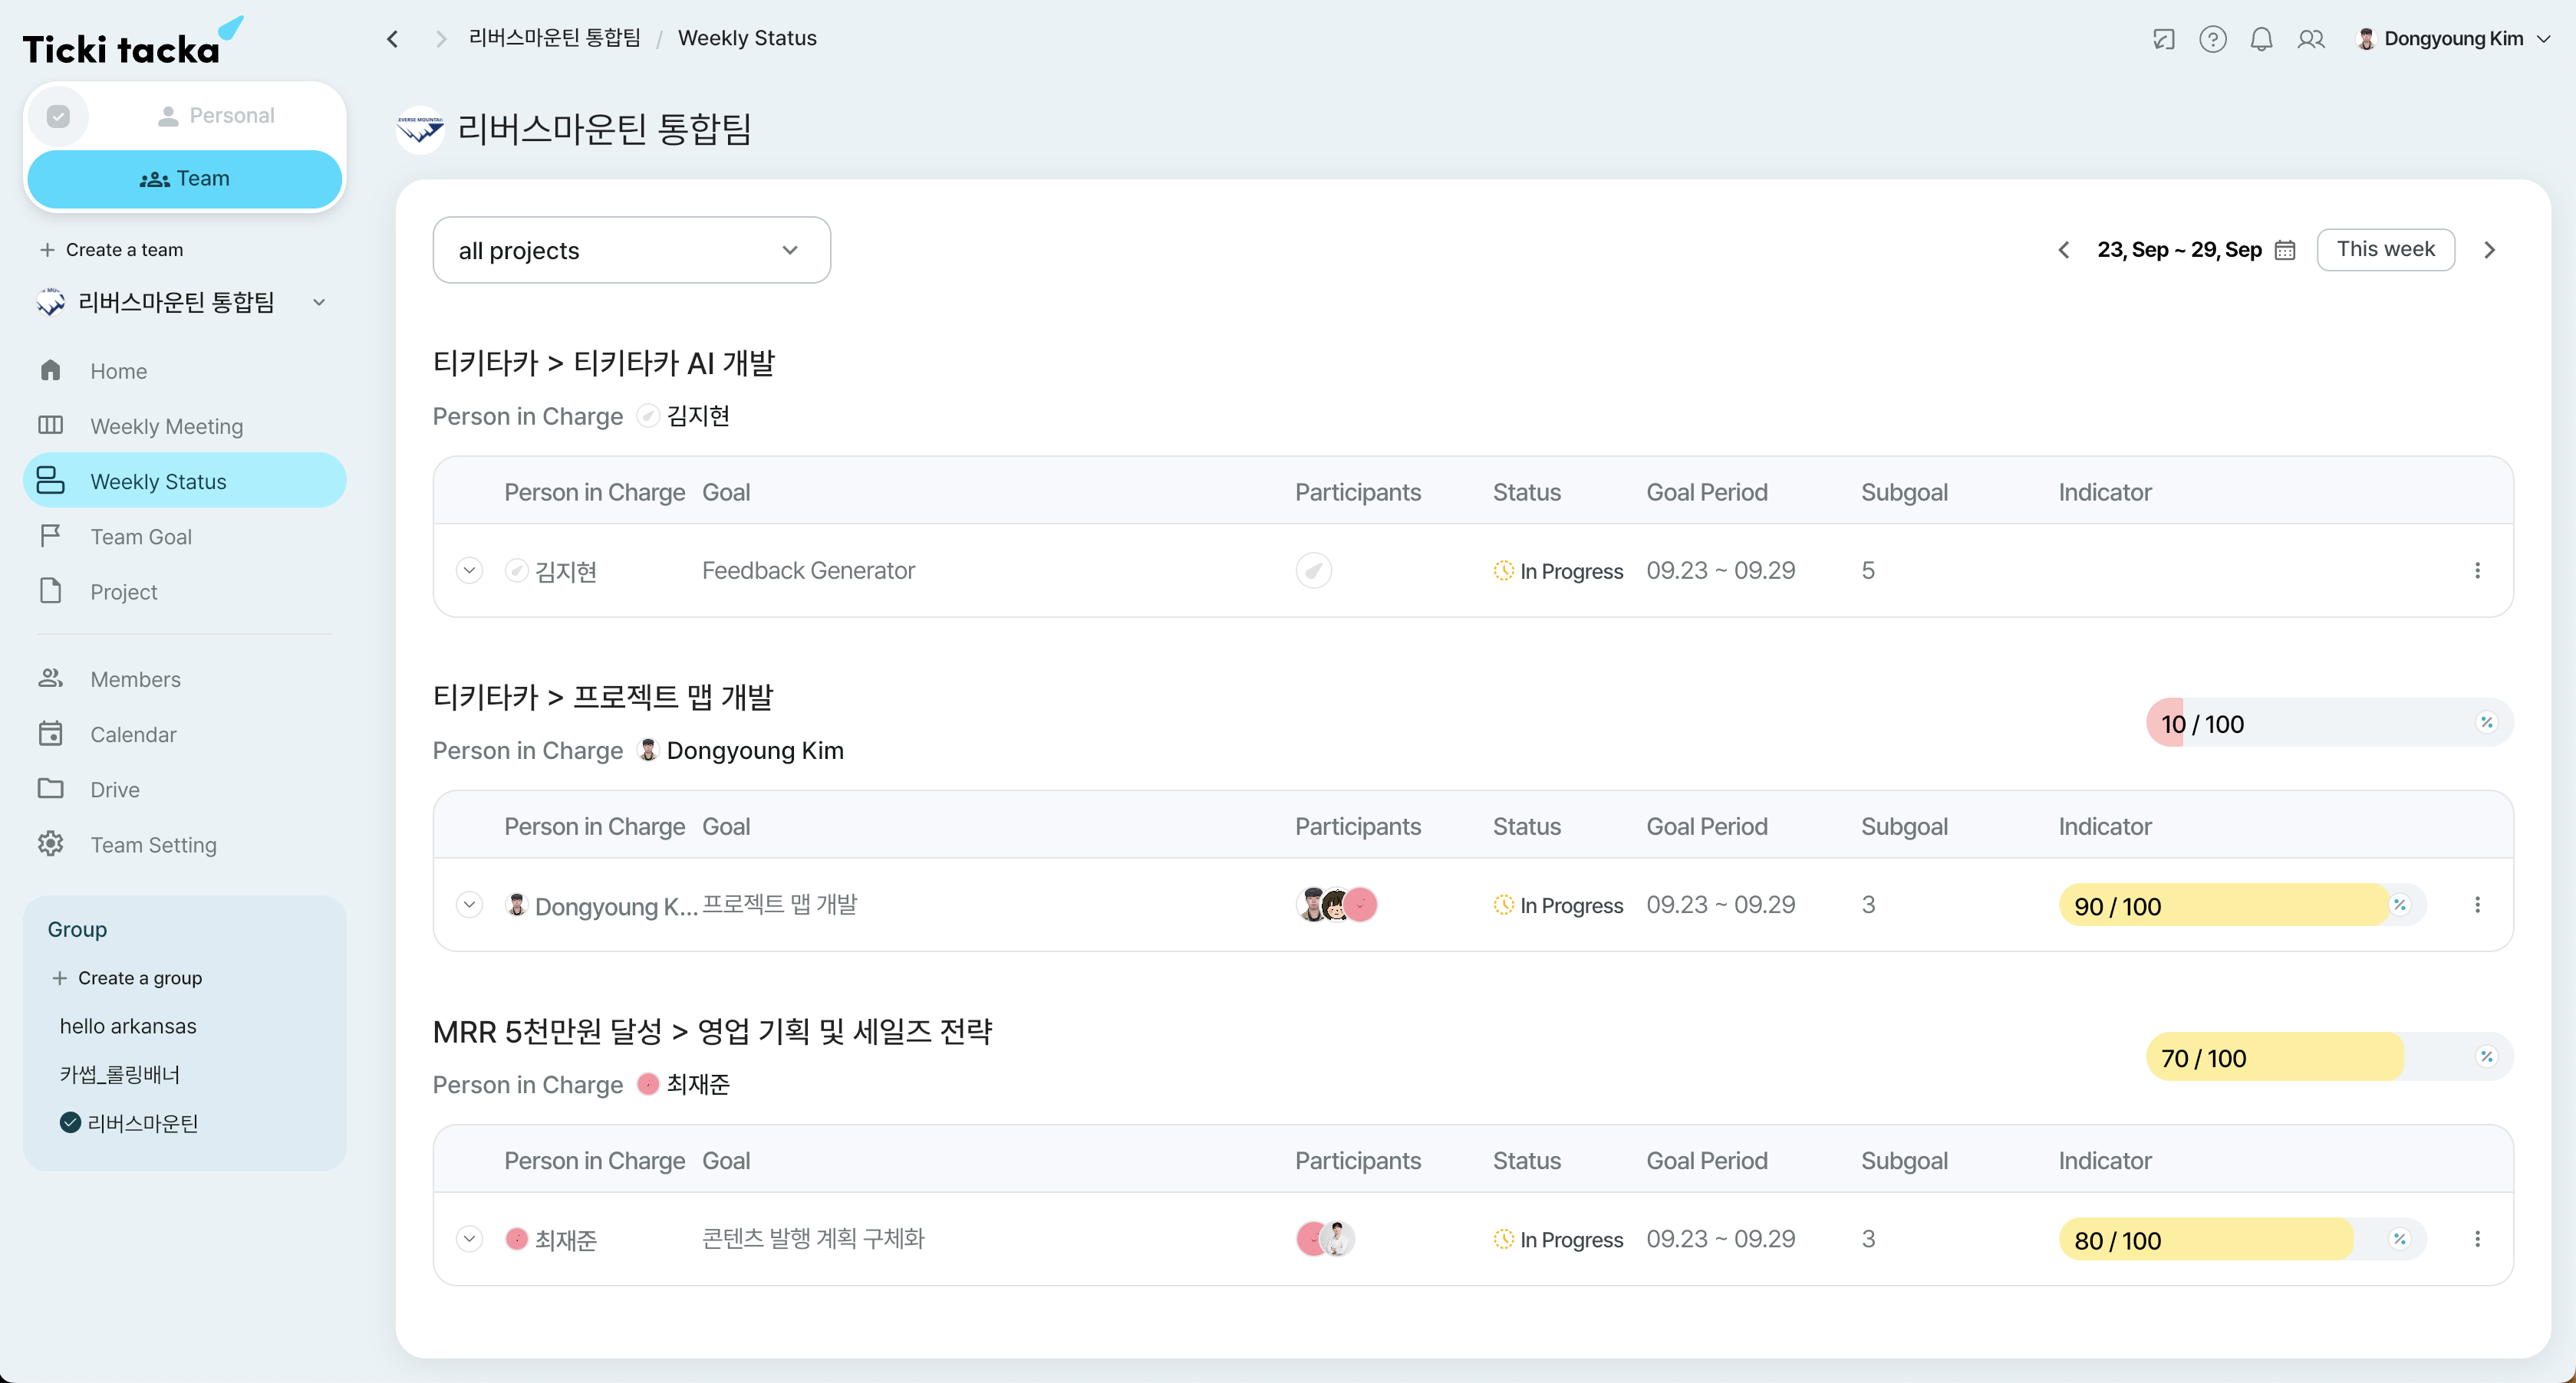Open the all projects dropdown
2576x1383 pixels.
click(x=632, y=251)
